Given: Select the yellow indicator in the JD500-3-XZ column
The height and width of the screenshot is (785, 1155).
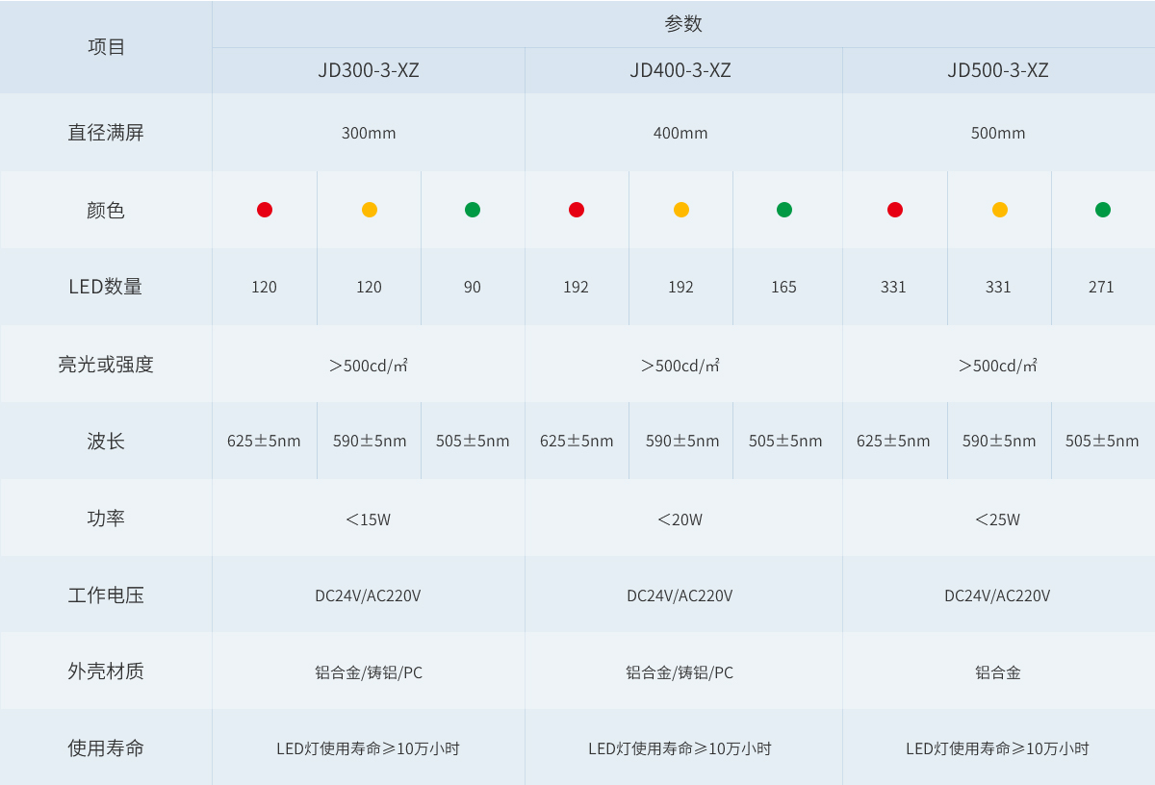Looking at the screenshot, I should [998, 209].
